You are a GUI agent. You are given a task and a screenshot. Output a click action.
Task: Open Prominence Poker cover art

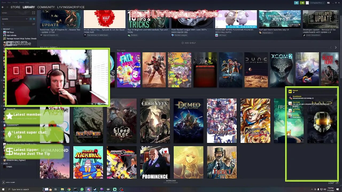[x=155, y=162]
